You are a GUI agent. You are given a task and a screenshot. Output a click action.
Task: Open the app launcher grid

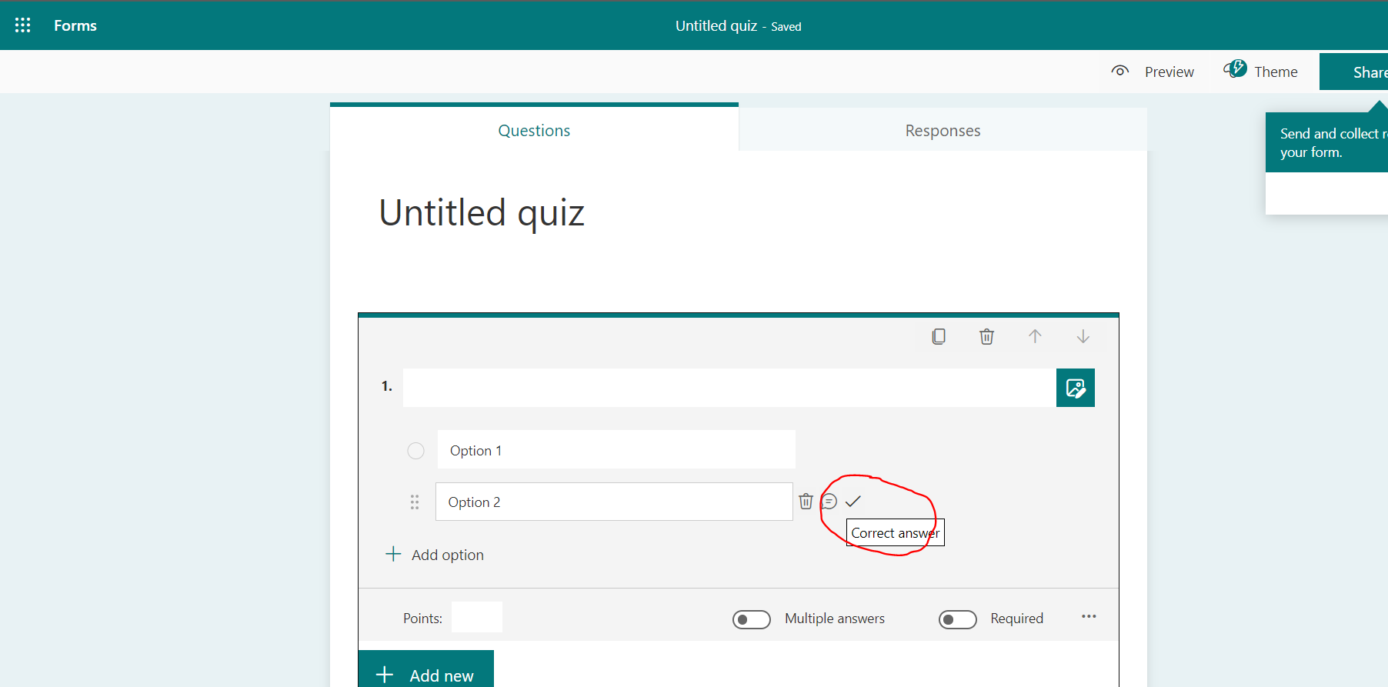pyautogui.click(x=23, y=25)
